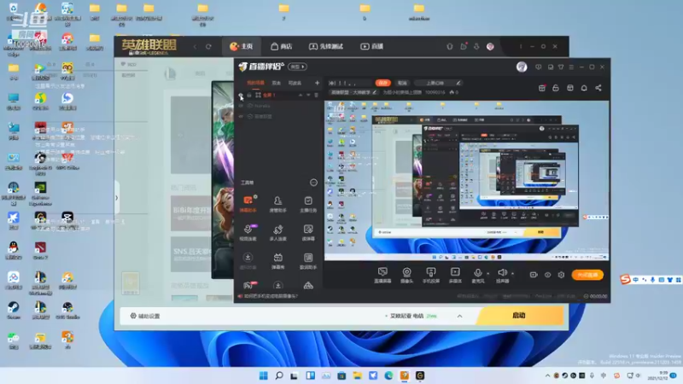This screenshot has width=683, height=384.
Task: Expand the speaker options arrow
Action: (x=513, y=273)
